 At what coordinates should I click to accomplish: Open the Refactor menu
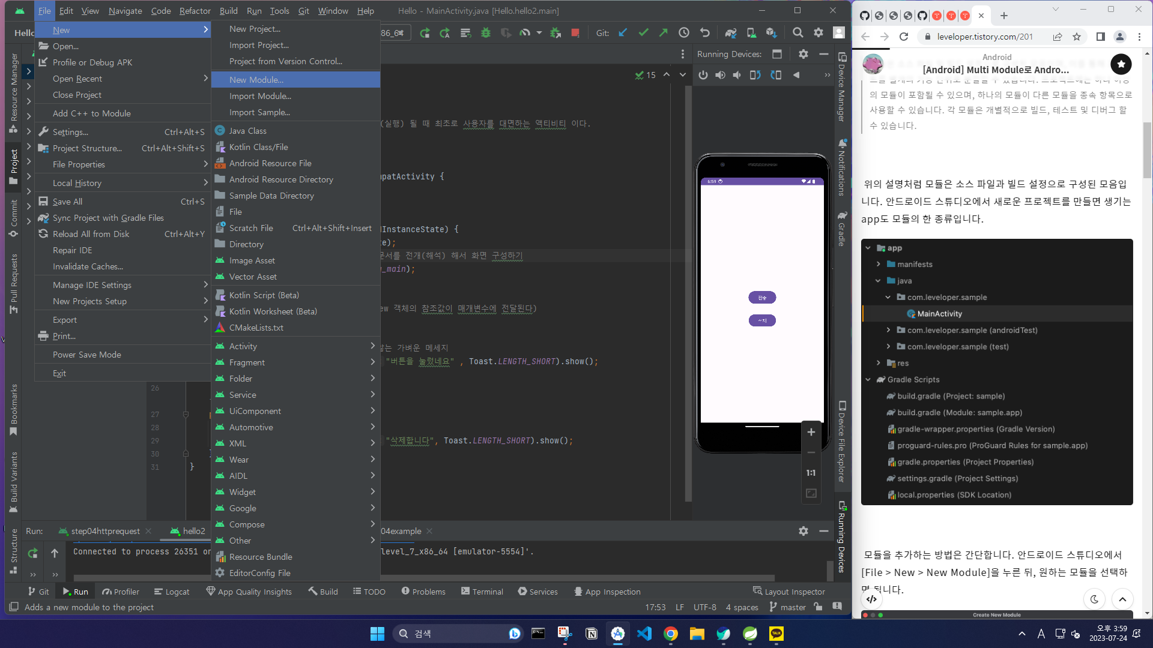195,11
